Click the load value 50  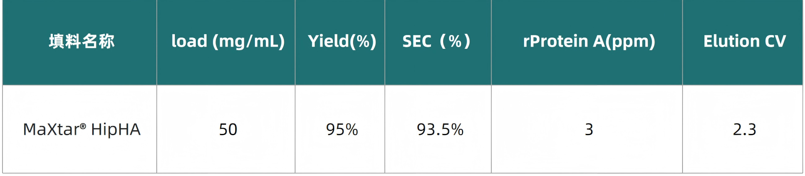228,130
